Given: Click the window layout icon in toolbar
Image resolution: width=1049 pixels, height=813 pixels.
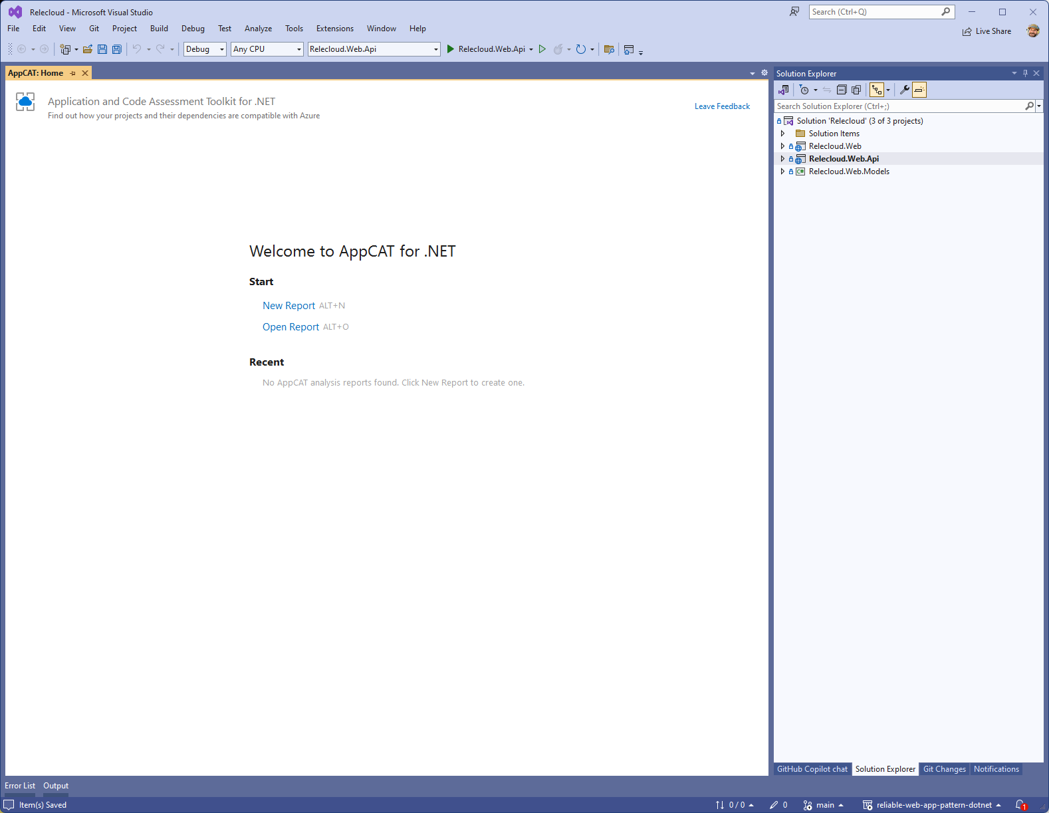Looking at the screenshot, I should [x=629, y=49].
